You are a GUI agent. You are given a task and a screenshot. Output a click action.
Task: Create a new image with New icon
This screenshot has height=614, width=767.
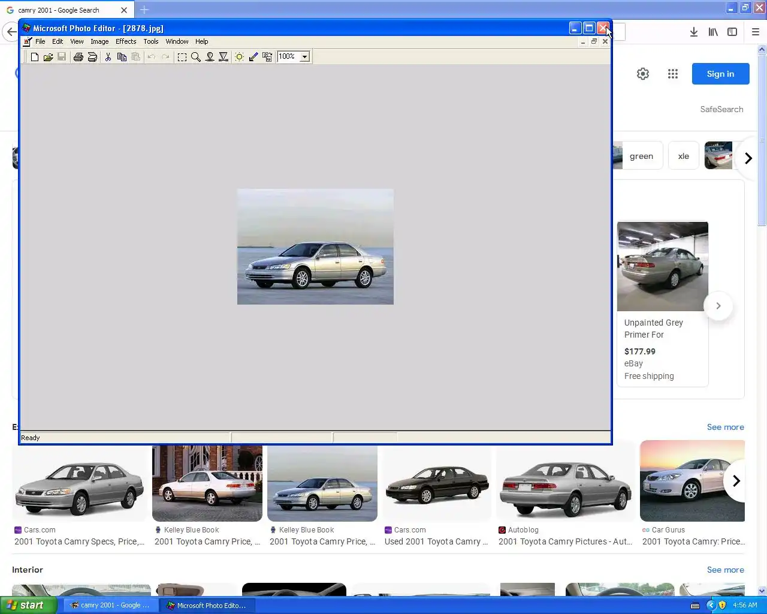point(35,57)
